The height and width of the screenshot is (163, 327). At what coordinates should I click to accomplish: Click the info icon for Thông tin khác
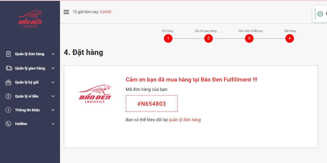click(8, 110)
